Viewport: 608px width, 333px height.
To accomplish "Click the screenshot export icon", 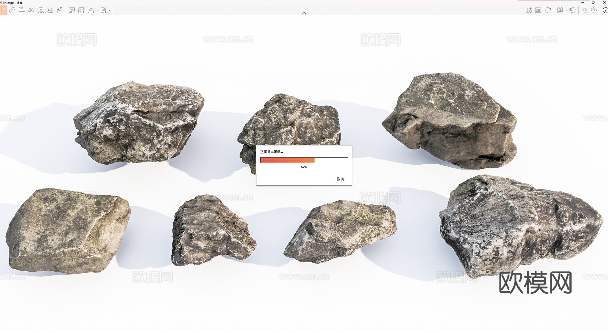I will point(72,10).
